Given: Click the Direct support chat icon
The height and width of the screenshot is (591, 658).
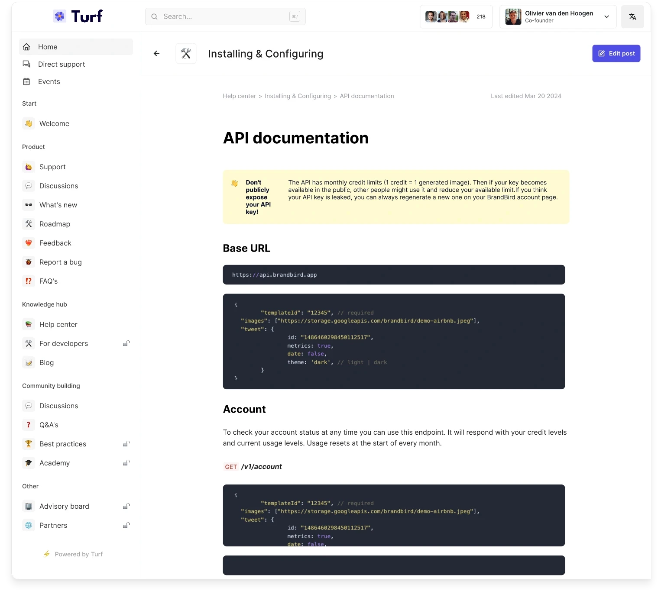Looking at the screenshot, I should [x=26, y=64].
